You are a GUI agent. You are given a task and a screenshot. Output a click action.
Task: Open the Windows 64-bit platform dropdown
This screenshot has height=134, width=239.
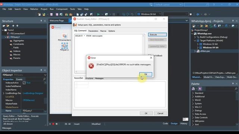click(x=149, y=14)
